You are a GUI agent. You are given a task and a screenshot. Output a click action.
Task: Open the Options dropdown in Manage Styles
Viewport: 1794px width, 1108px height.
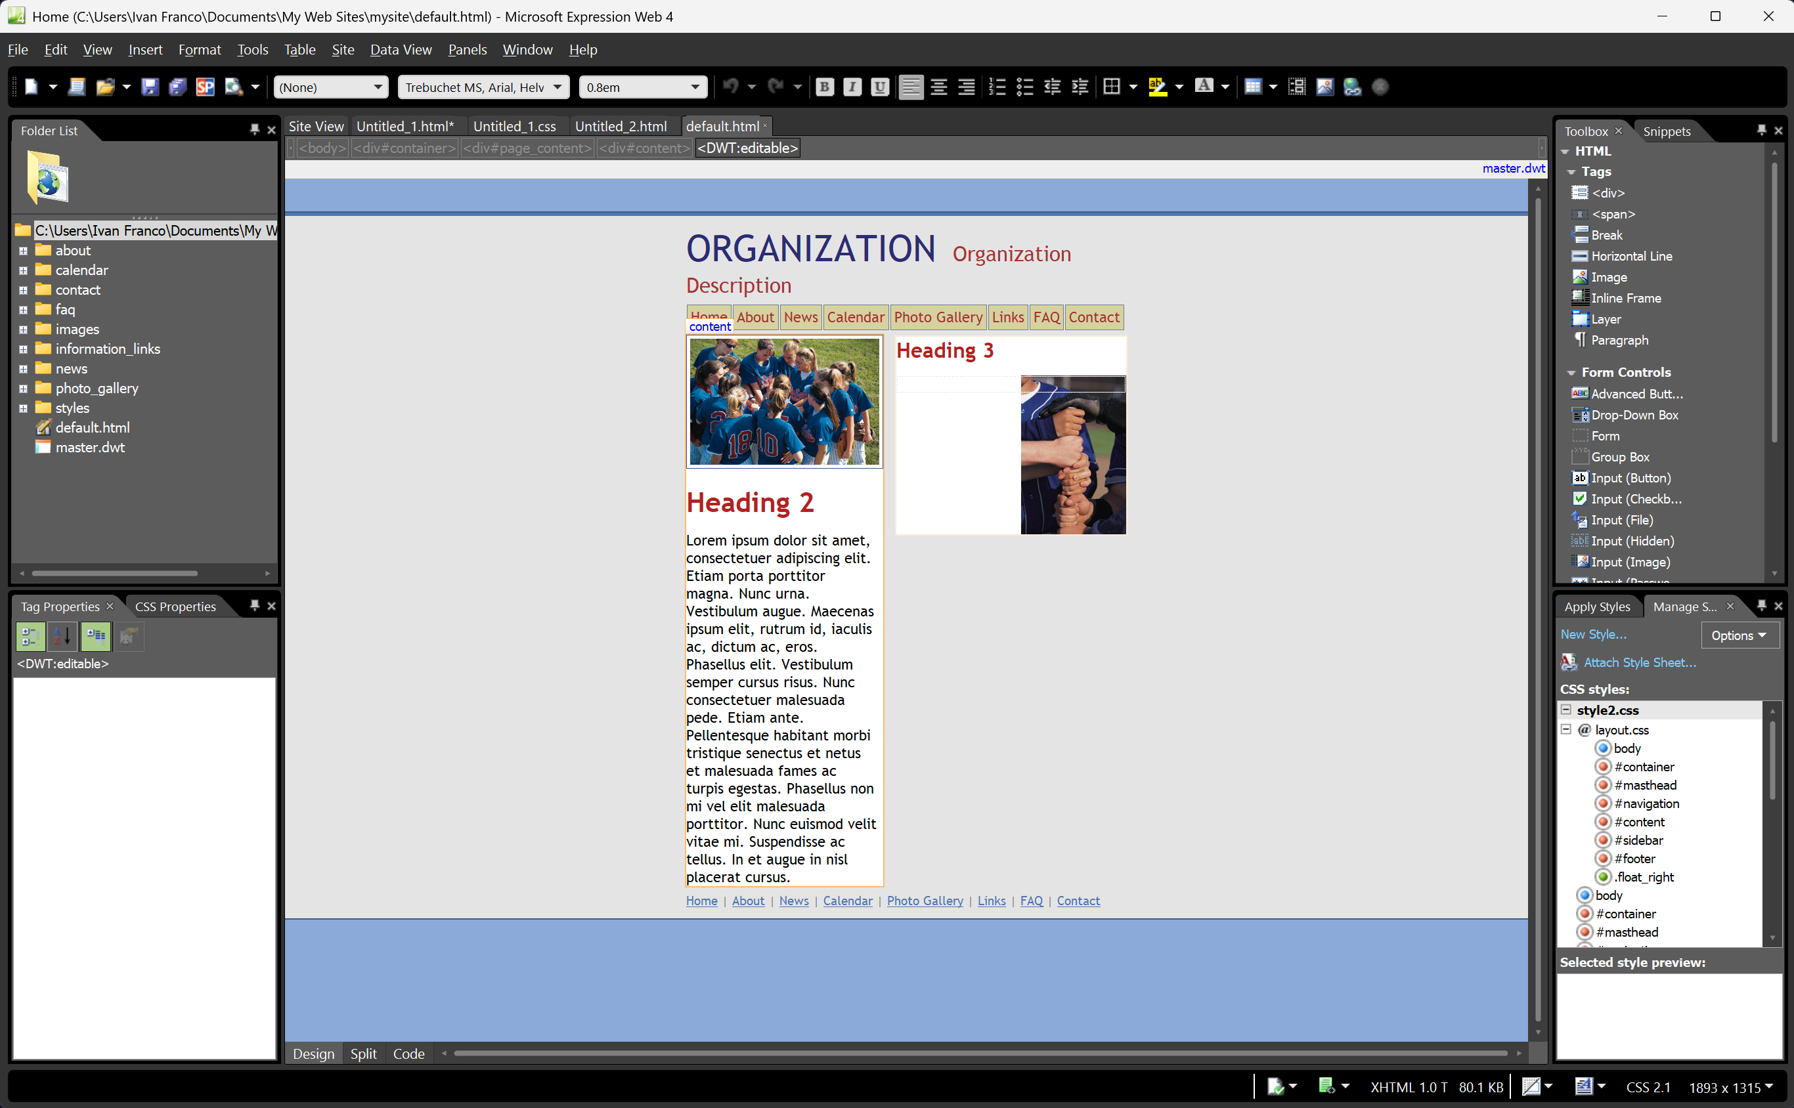pyautogui.click(x=1739, y=635)
